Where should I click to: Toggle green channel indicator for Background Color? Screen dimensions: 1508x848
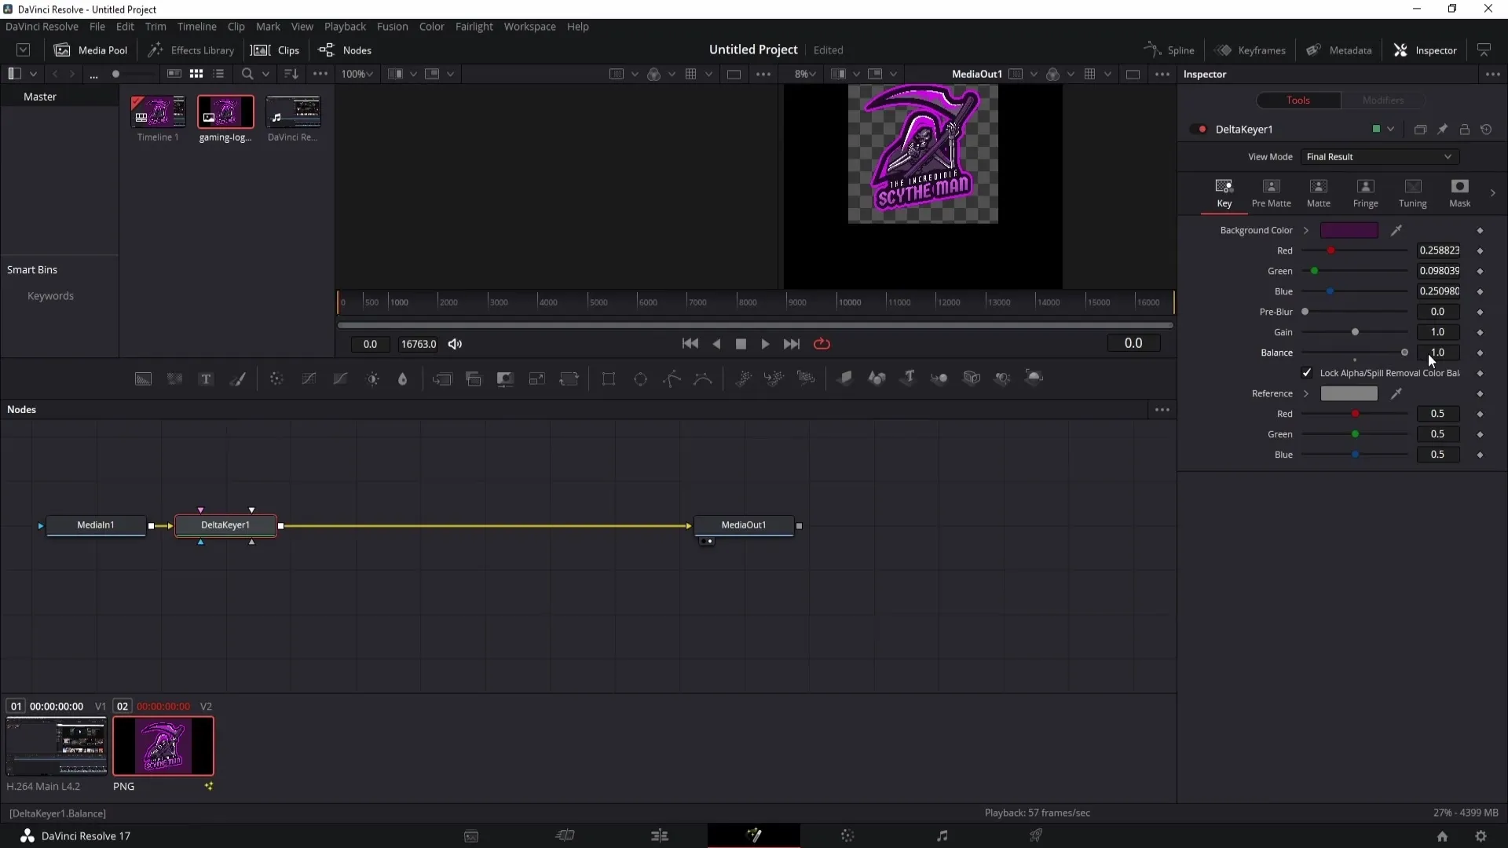tap(1316, 270)
